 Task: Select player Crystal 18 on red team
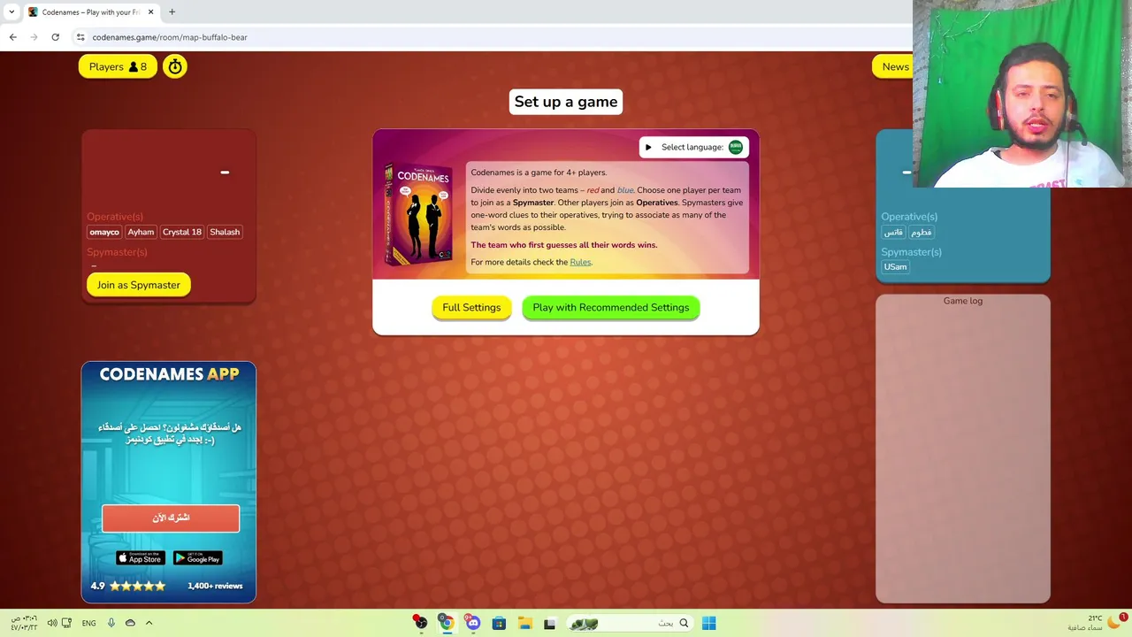182,232
